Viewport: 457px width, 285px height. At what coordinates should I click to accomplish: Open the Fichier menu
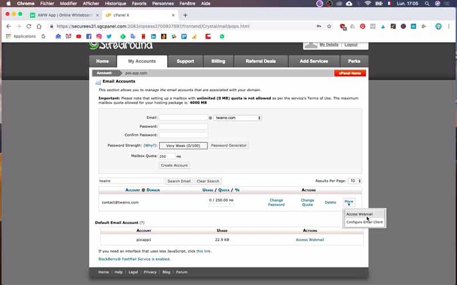click(x=47, y=3)
